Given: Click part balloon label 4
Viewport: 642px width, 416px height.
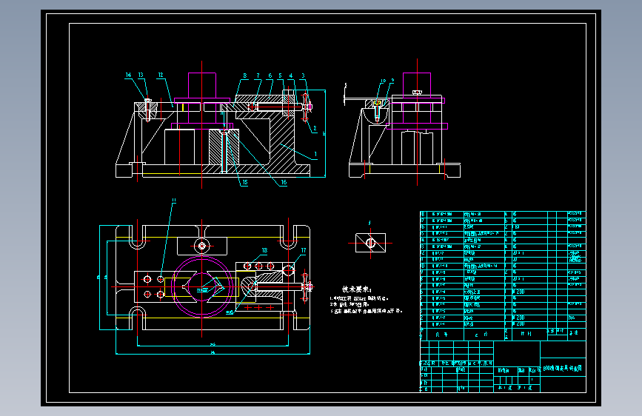Looking at the screenshot, I should 291,76.
